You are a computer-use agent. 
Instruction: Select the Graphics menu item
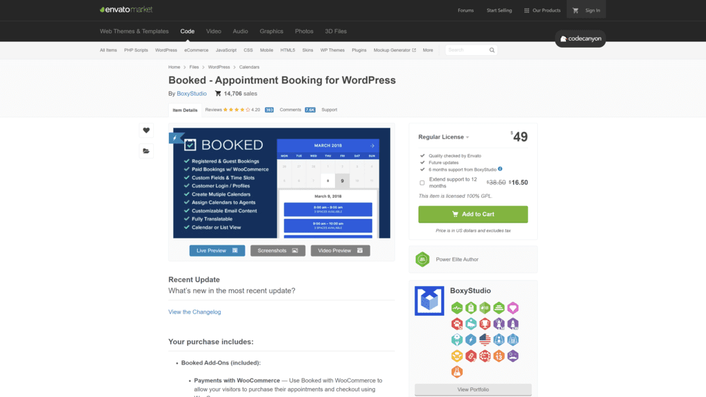[x=272, y=32]
